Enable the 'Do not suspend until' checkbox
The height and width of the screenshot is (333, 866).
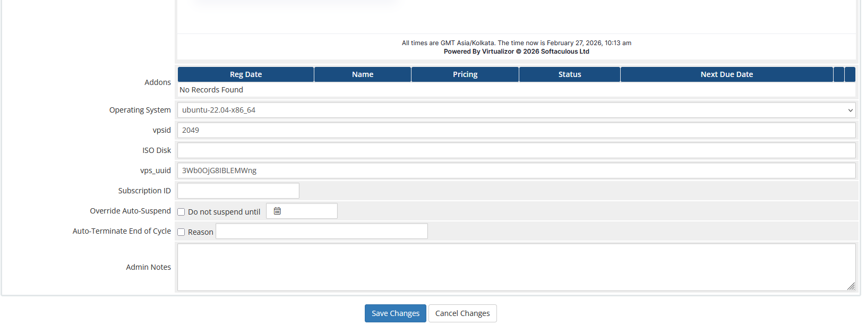pyautogui.click(x=181, y=212)
